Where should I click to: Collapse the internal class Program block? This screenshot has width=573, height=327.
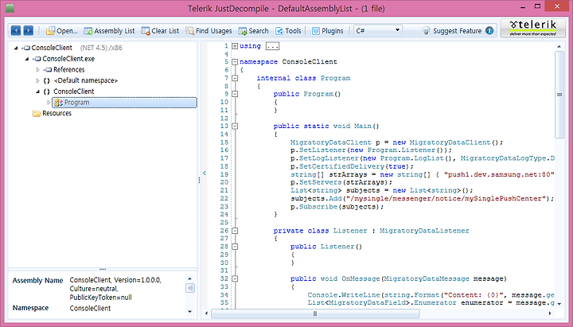coord(235,78)
